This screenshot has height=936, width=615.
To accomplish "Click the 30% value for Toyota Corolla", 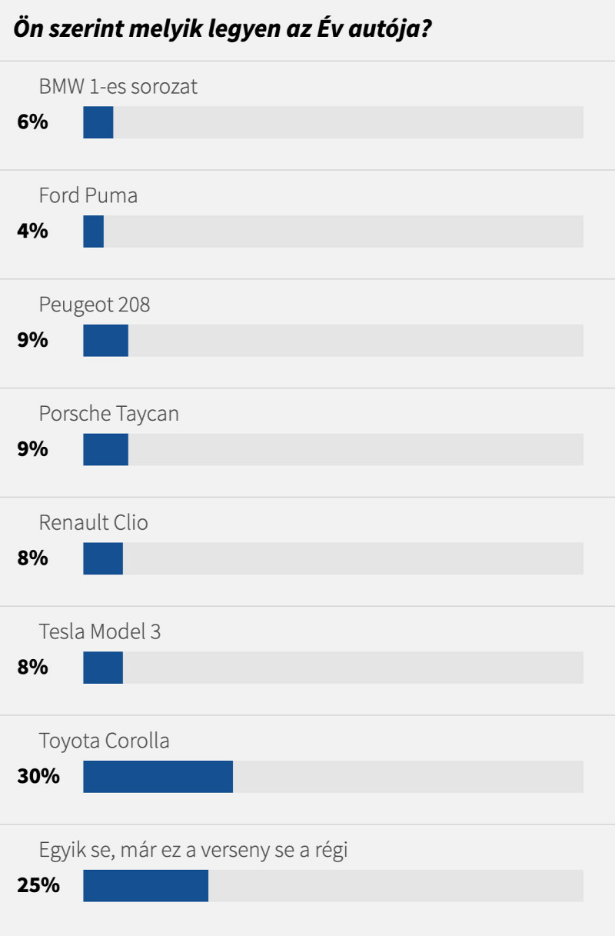I will tap(38, 777).
